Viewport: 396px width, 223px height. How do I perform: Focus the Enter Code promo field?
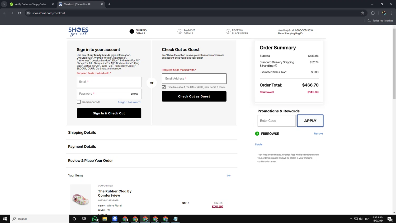(277, 121)
